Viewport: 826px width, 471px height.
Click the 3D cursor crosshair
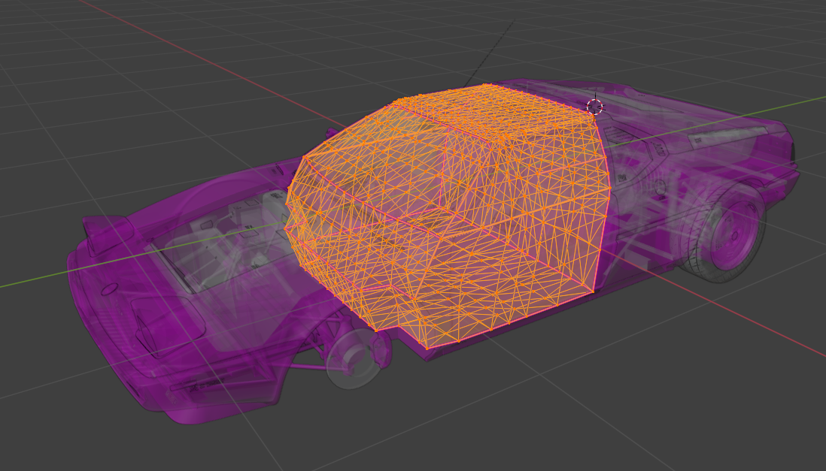[594, 107]
